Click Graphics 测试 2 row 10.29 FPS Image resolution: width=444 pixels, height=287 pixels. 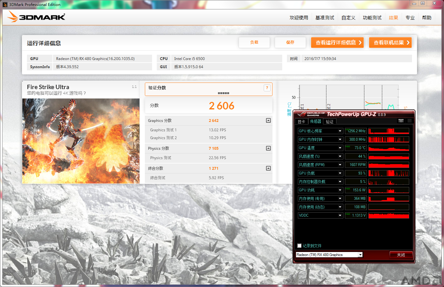[209, 138]
